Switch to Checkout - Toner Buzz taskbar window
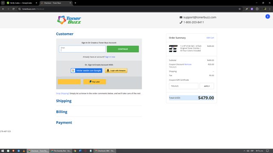This screenshot has width=273, height=153. point(38,151)
